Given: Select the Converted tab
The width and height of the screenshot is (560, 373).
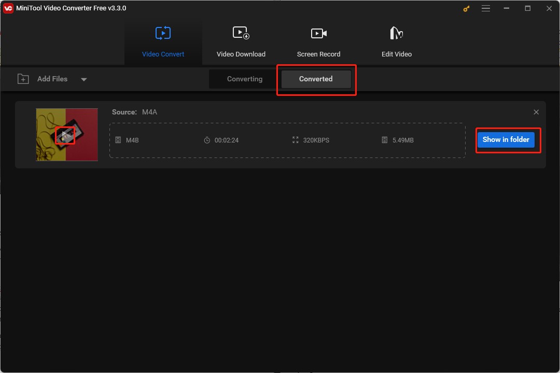Looking at the screenshot, I should pos(316,79).
